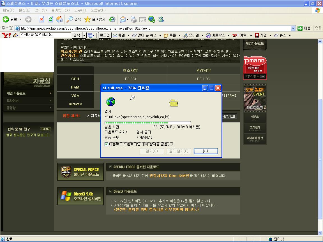323x242 pixels.
Task: Click the Mail envelope toolbar icon
Action: tap(123, 19)
